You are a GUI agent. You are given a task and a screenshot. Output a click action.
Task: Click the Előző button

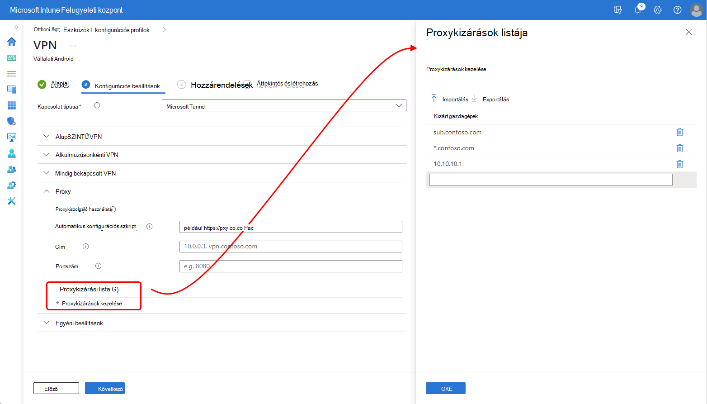pos(56,388)
